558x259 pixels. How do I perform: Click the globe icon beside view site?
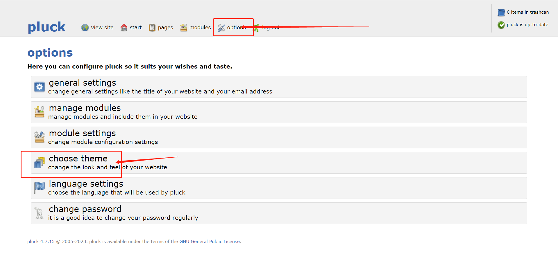(x=85, y=28)
